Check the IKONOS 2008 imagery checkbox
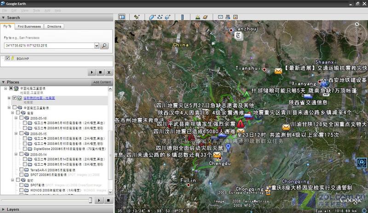The image size is (368, 213). click(21, 190)
